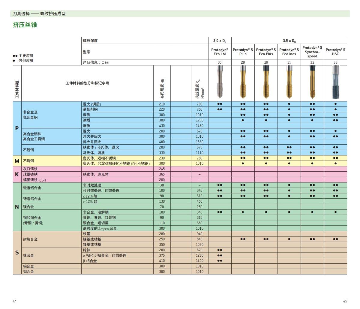The height and width of the screenshot is (309, 360).
Task: Select the Protodyn S Synchro-speed tap image
Action: pyautogui.click(x=312, y=83)
